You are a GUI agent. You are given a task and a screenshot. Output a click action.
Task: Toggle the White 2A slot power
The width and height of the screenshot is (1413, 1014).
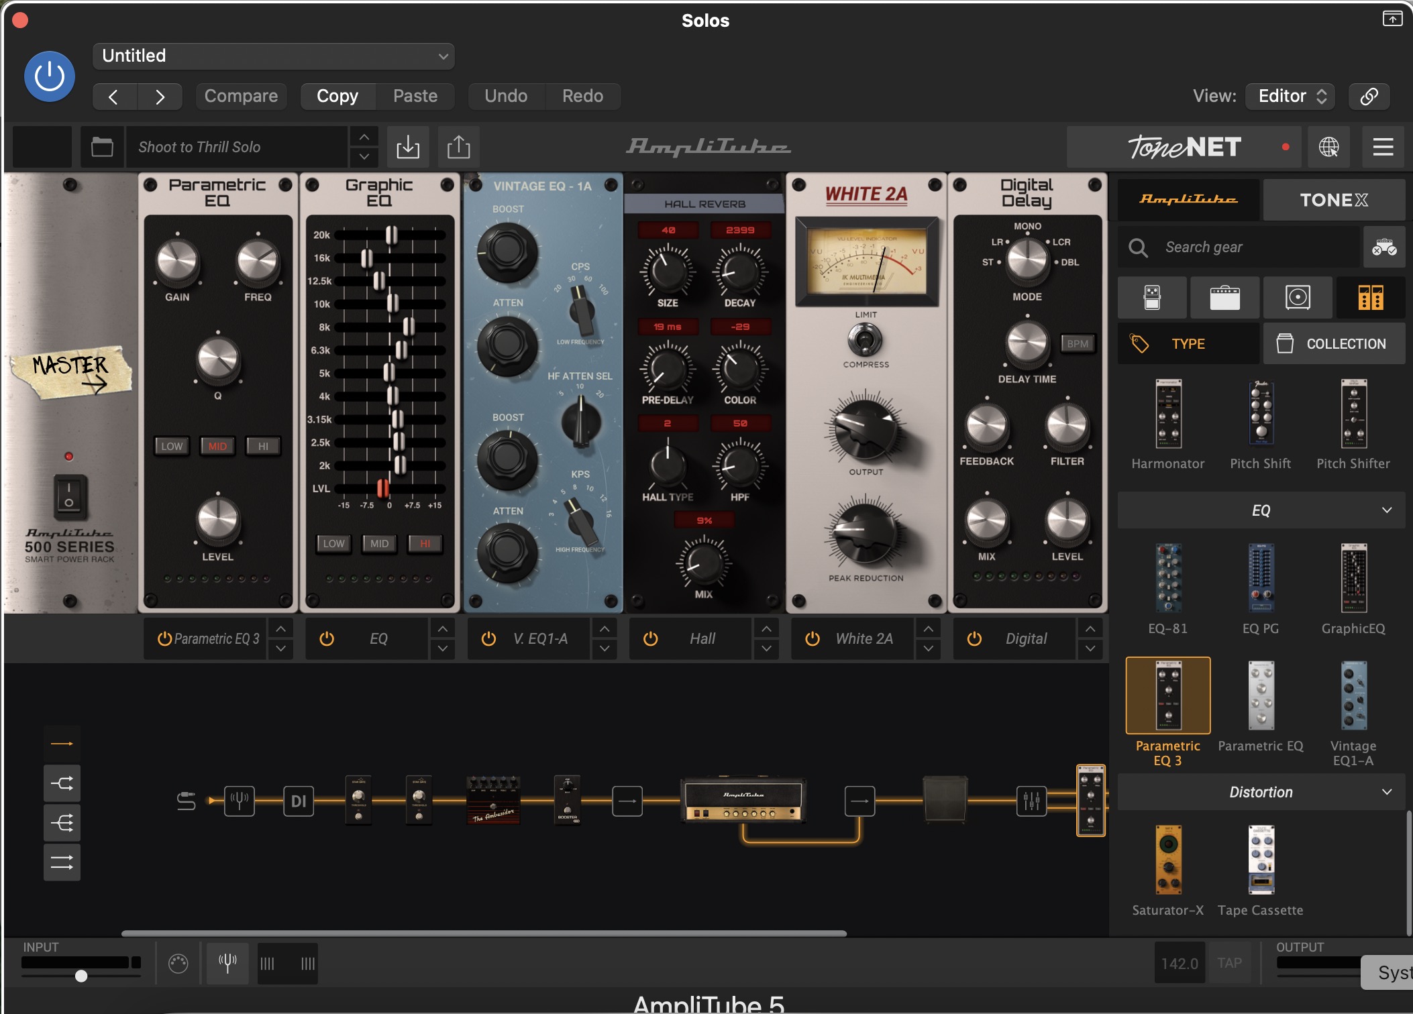click(x=813, y=639)
